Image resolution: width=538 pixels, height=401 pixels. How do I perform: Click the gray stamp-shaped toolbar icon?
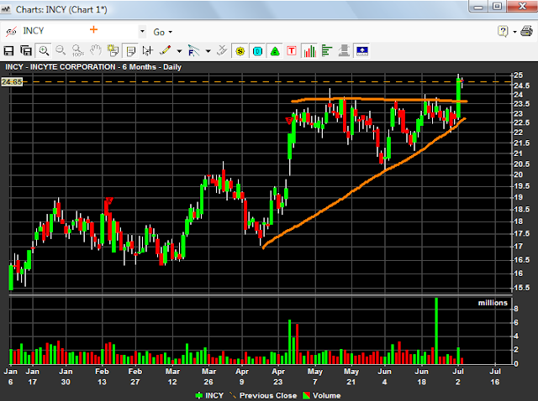point(344,51)
